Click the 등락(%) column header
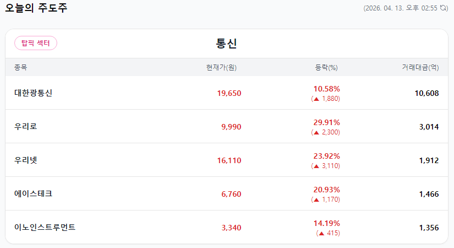 [326, 67]
